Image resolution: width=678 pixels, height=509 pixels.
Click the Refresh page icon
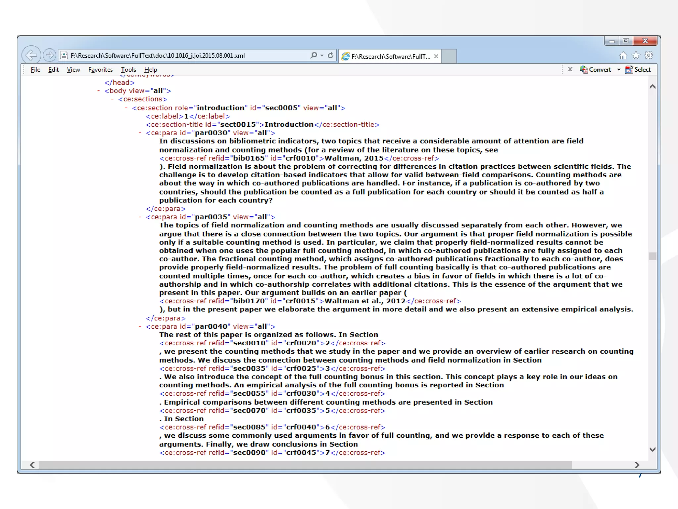click(x=330, y=55)
